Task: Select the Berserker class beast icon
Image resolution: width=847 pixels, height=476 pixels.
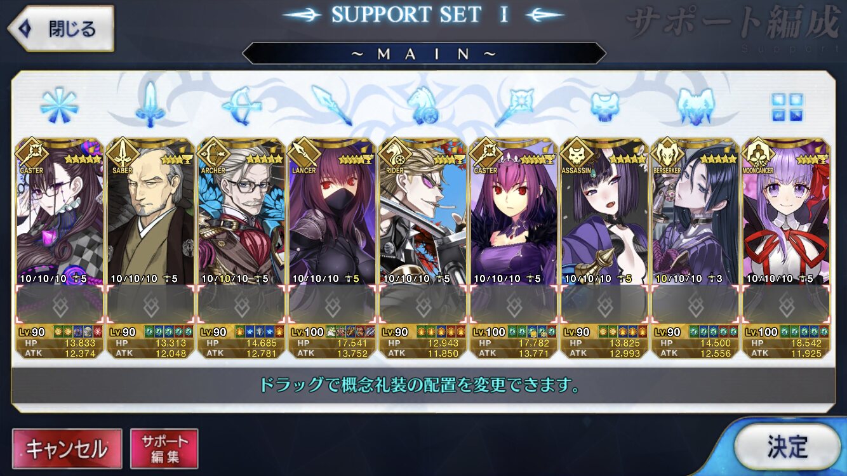Action: [x=696, y=105]
